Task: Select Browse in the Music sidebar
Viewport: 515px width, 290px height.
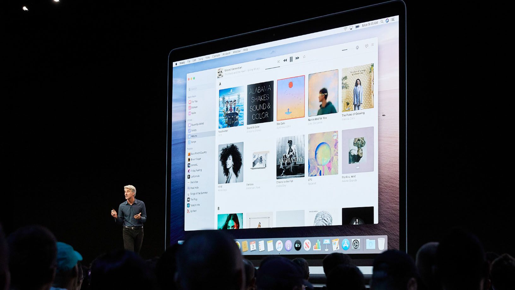Action: (194, 107)
